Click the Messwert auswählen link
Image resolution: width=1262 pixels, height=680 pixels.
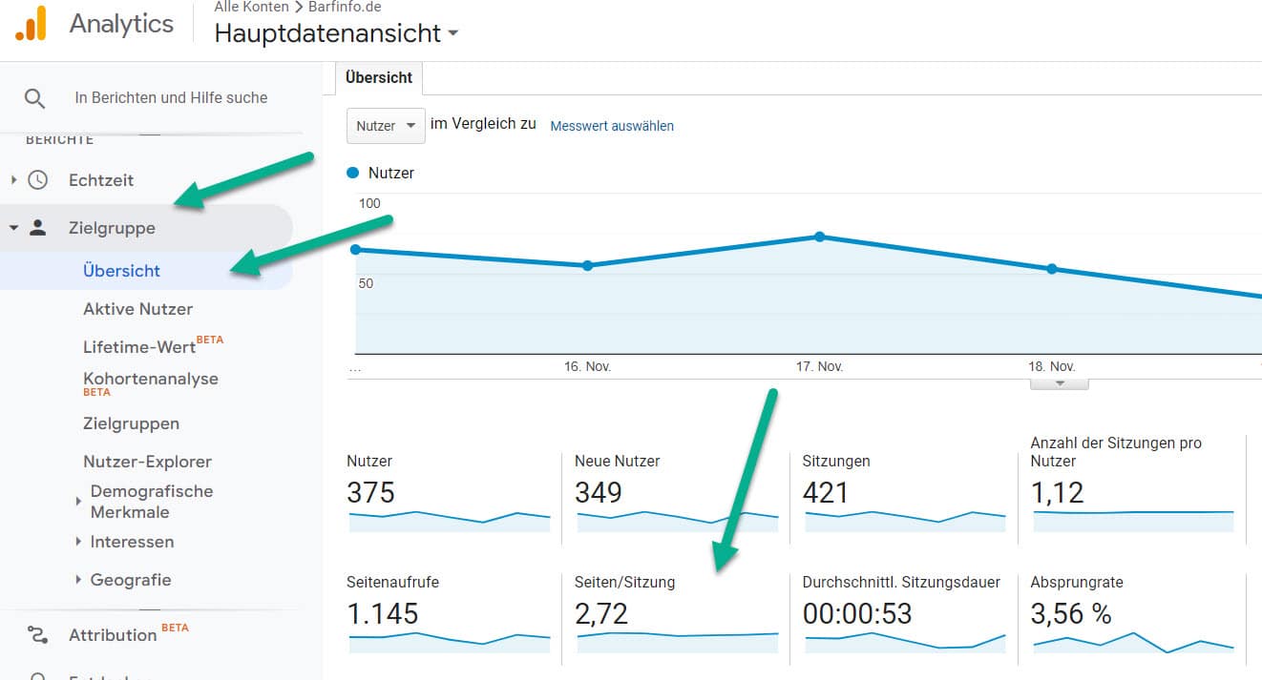(x=612, y=126)
